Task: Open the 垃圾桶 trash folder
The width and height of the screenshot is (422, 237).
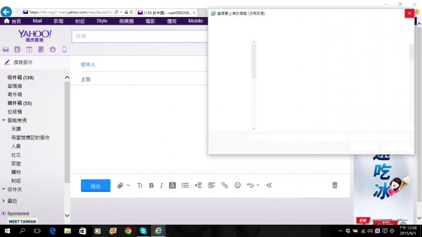Action: (x=15, y=112)
